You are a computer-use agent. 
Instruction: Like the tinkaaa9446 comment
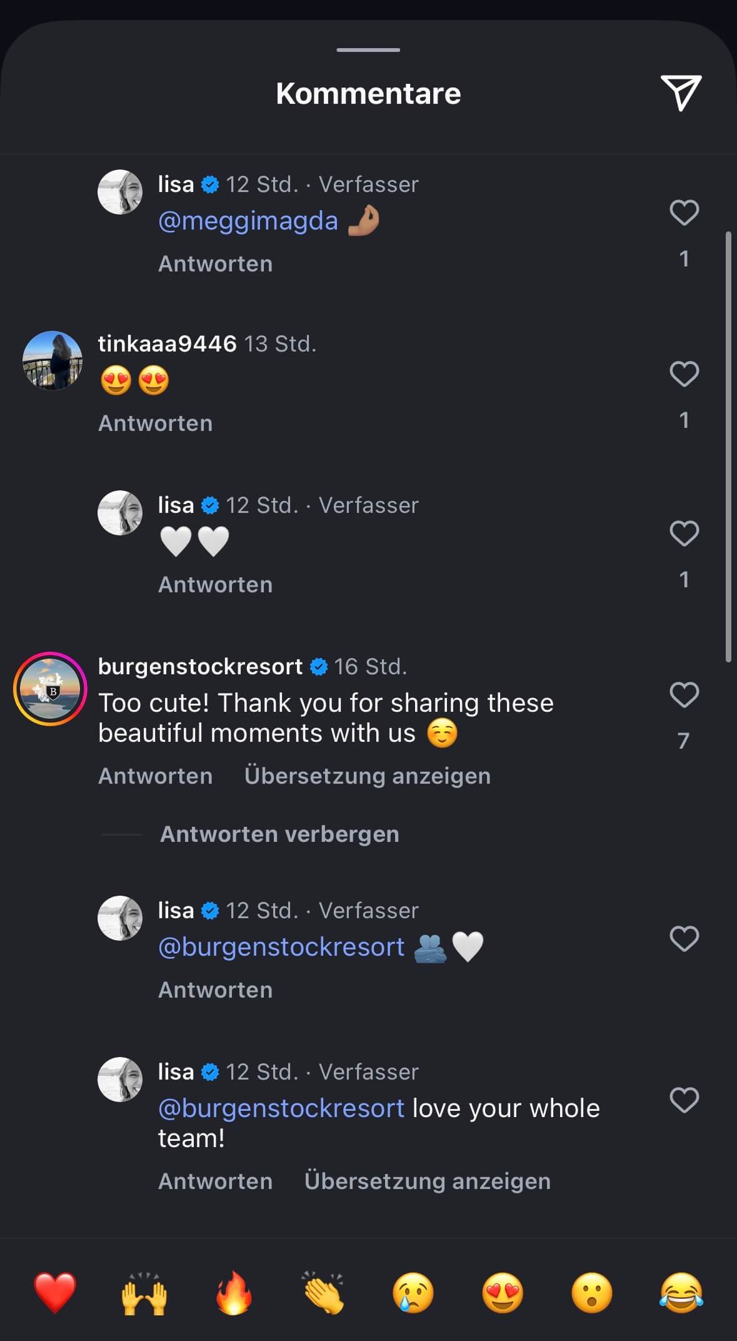[684, 374]
